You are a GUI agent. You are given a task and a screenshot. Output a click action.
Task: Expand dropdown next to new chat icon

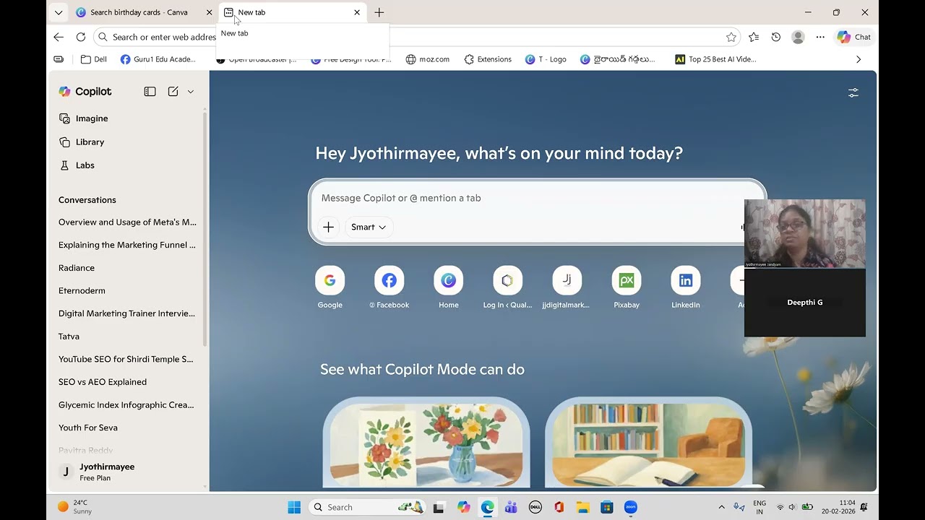point(191,92)
